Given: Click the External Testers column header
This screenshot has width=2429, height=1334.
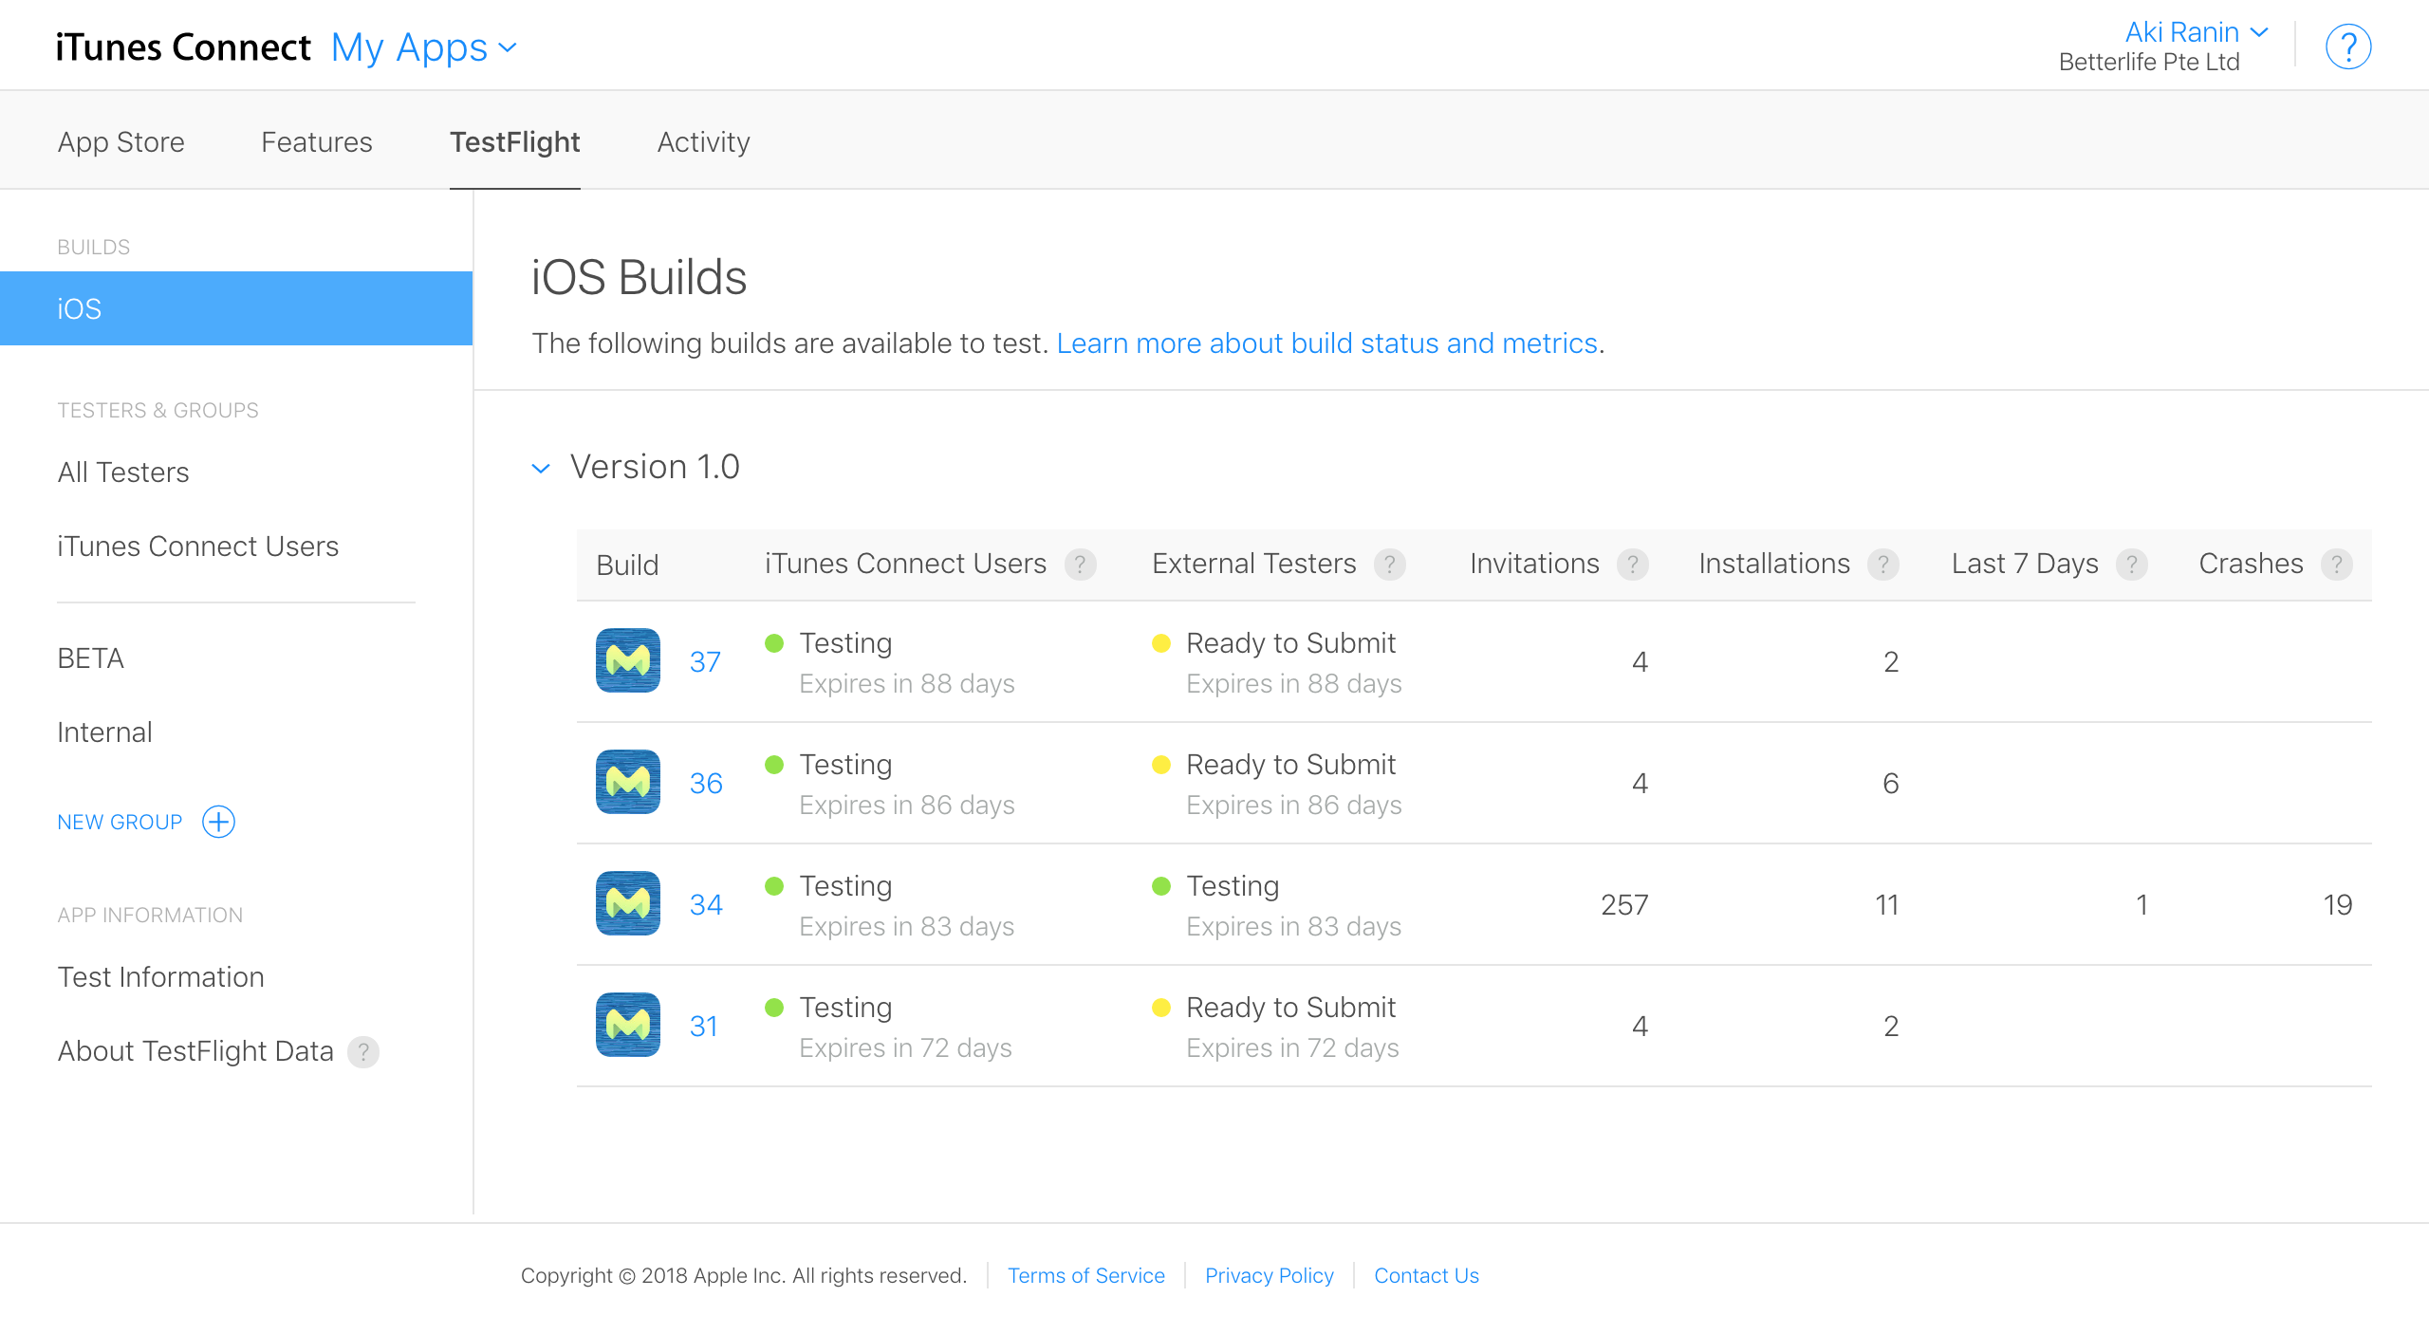Looking at the screenshot, I should pos(1253,564).
